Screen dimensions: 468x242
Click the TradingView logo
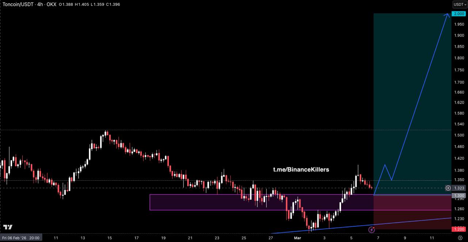point(8,227)
